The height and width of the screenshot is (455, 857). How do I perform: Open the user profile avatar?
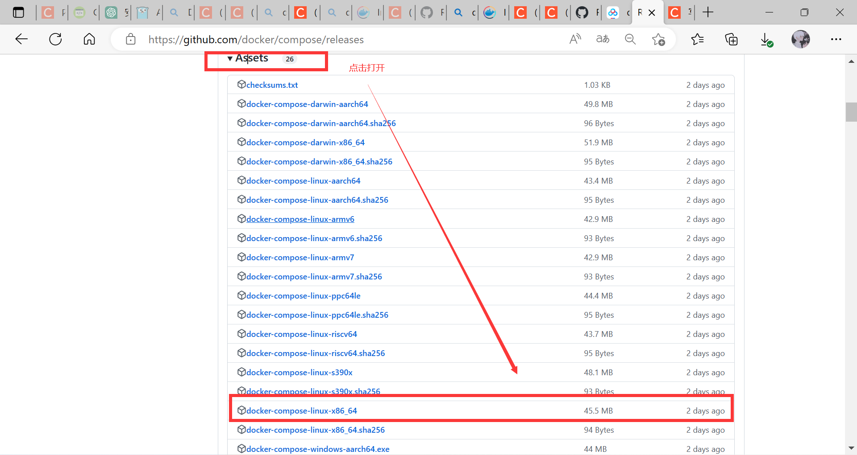click(x=801, y=39)
